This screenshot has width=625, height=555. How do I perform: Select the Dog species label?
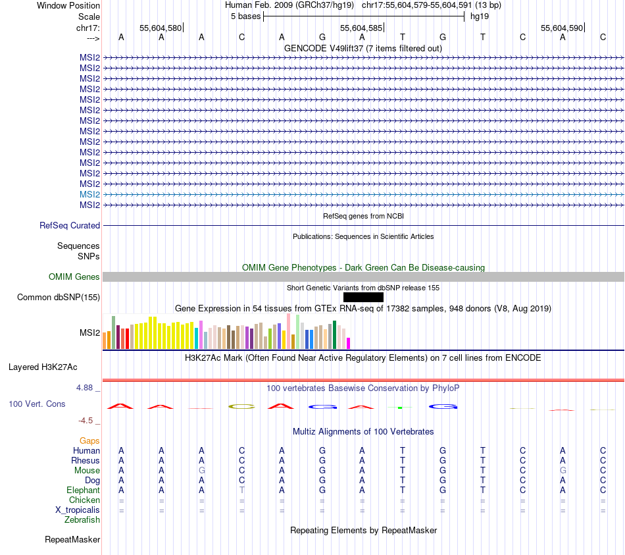[93, 481]
